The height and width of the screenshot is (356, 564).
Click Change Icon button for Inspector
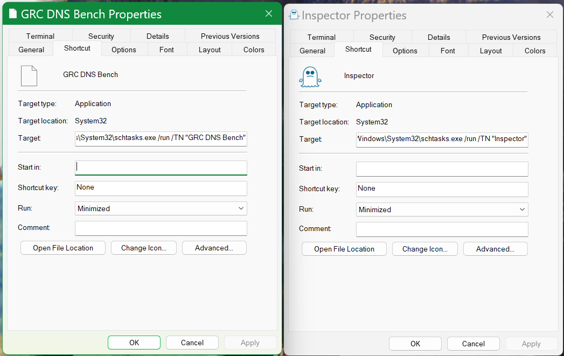(x=424, y=249)
